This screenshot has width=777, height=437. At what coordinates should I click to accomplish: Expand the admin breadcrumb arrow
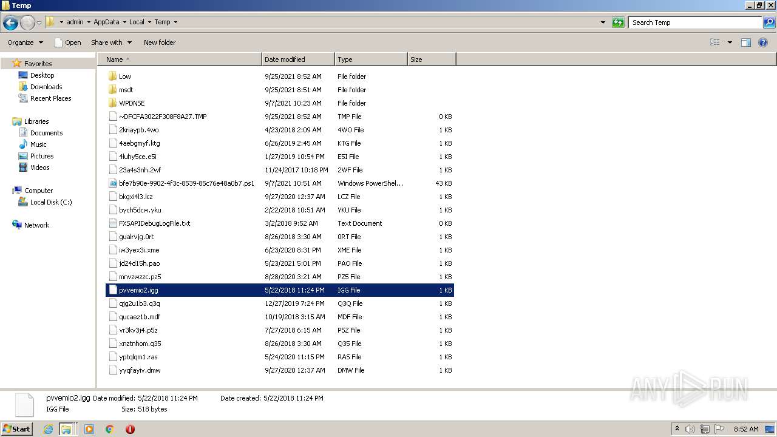coord(88,22)
